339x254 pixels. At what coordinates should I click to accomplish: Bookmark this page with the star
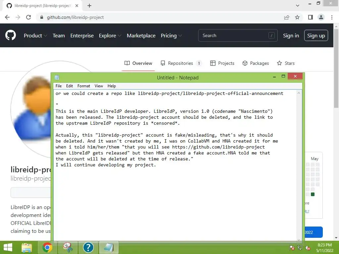click(297, 17)
